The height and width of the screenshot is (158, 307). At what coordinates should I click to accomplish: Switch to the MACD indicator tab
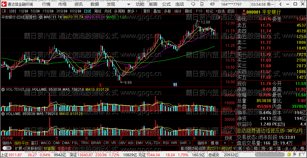tap(46, 143)
